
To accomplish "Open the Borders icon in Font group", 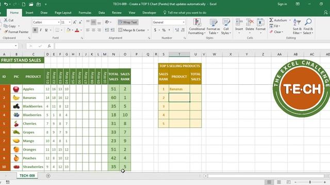I will (57, 30).
